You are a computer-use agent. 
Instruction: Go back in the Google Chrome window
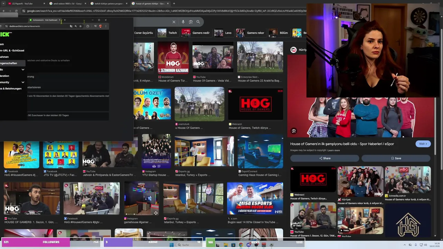click(3, 11)
